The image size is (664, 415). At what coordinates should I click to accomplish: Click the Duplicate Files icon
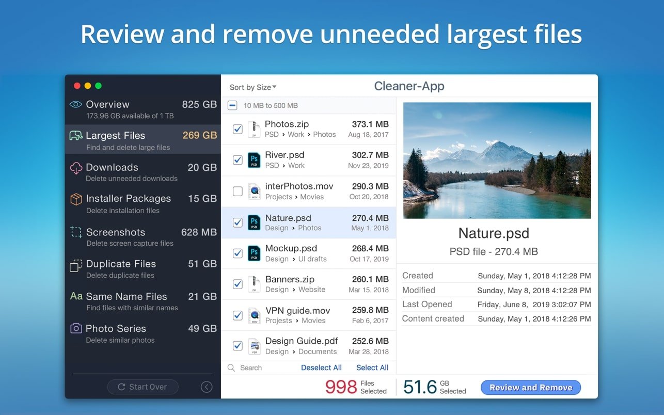[76, 264]
